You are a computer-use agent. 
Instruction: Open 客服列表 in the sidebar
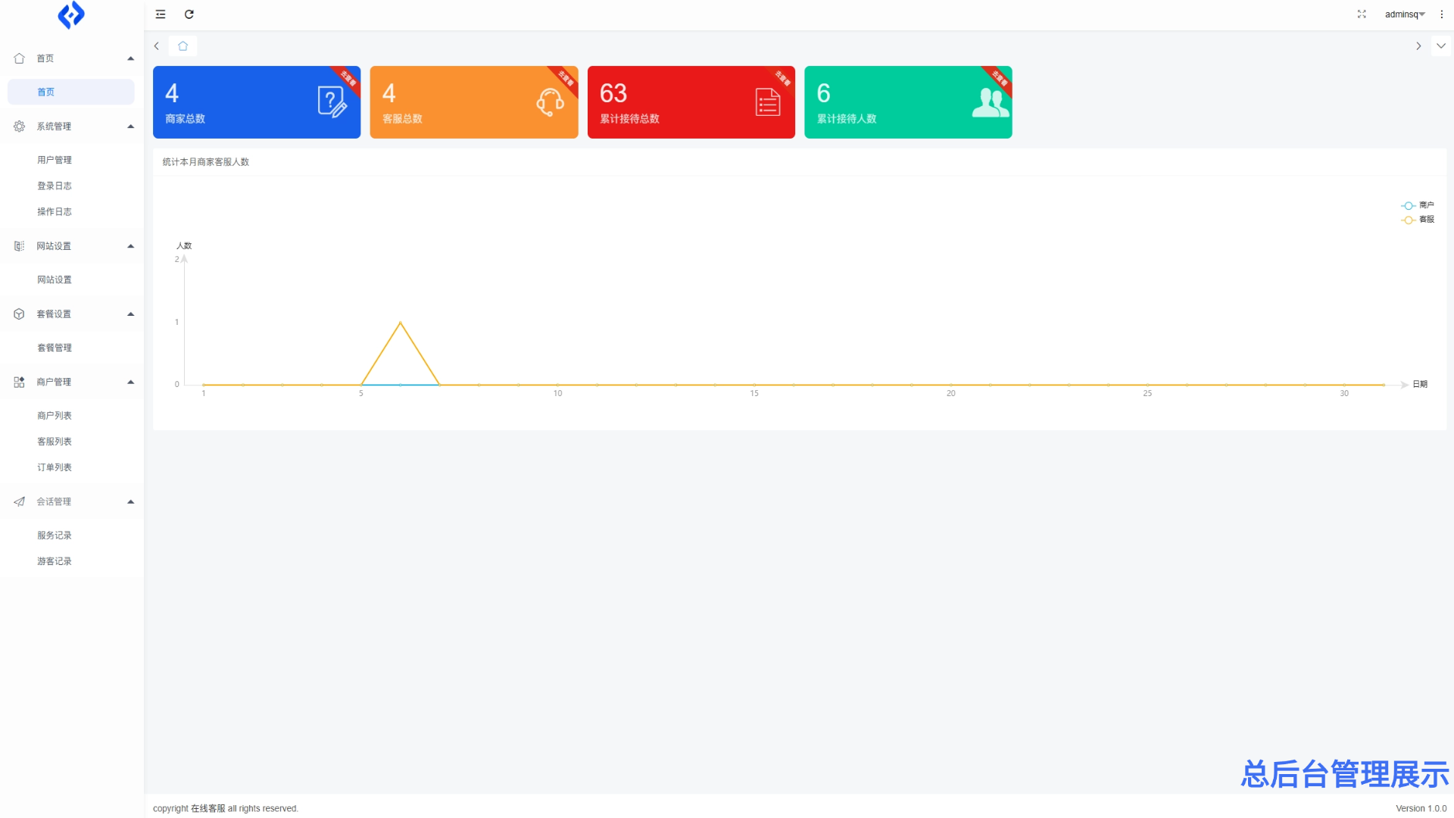(x=55, y=442)
